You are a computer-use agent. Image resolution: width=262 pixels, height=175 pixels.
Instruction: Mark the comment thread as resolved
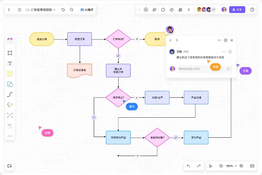pos(225,40)
